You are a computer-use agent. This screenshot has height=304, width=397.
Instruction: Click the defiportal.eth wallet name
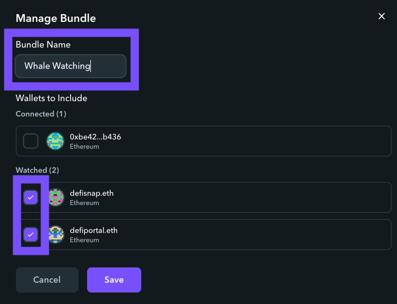[x=94, y=230]
